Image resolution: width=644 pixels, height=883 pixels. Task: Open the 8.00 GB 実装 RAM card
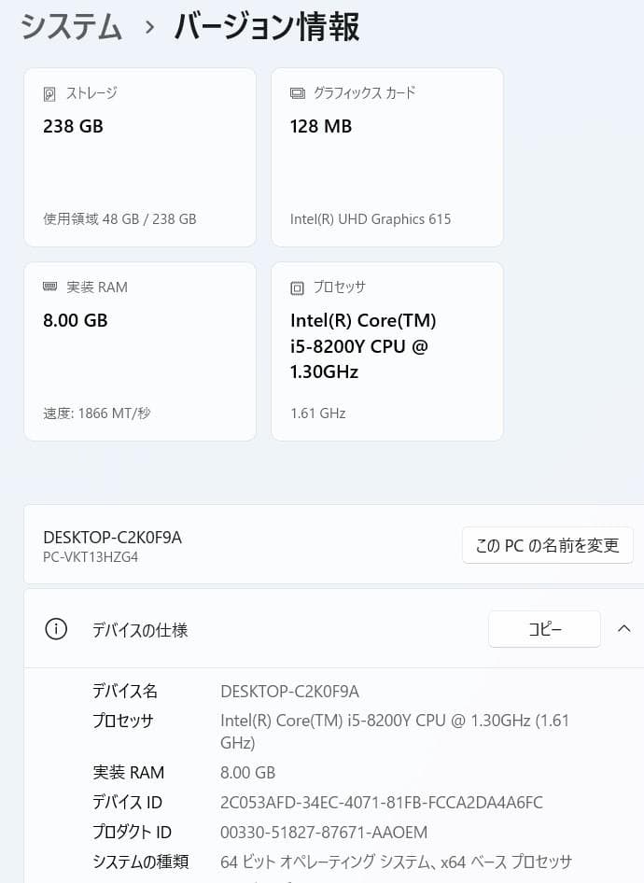(x=139, y=351)
